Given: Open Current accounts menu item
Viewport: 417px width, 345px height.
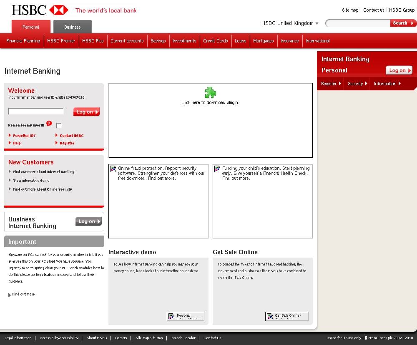Looking at the screenshot, I should [127, 41].
